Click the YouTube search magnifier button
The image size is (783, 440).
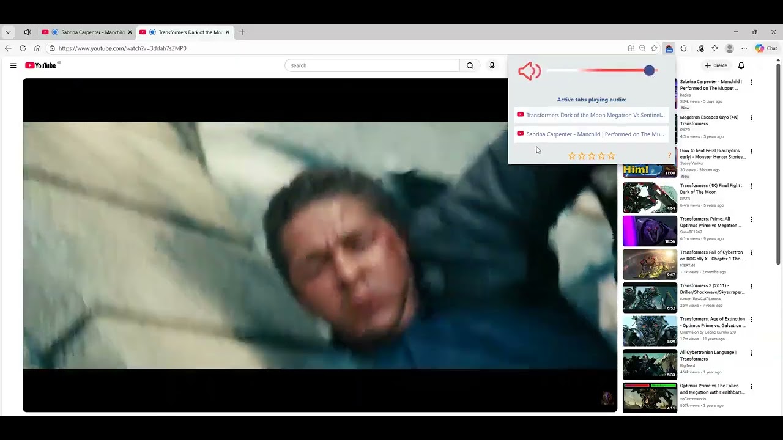470,65
